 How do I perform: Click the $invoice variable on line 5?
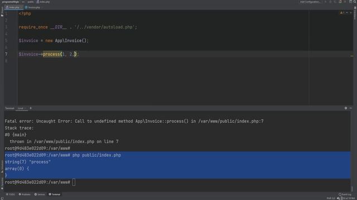click(28, 41)
